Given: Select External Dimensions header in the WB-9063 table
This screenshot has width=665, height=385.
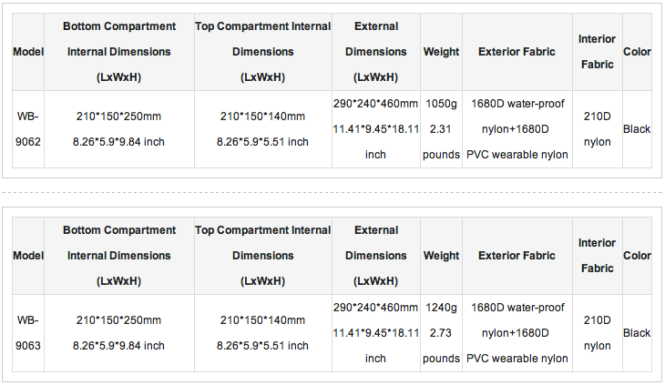Looking at the screenshot, I should click(x=375, y=256).
